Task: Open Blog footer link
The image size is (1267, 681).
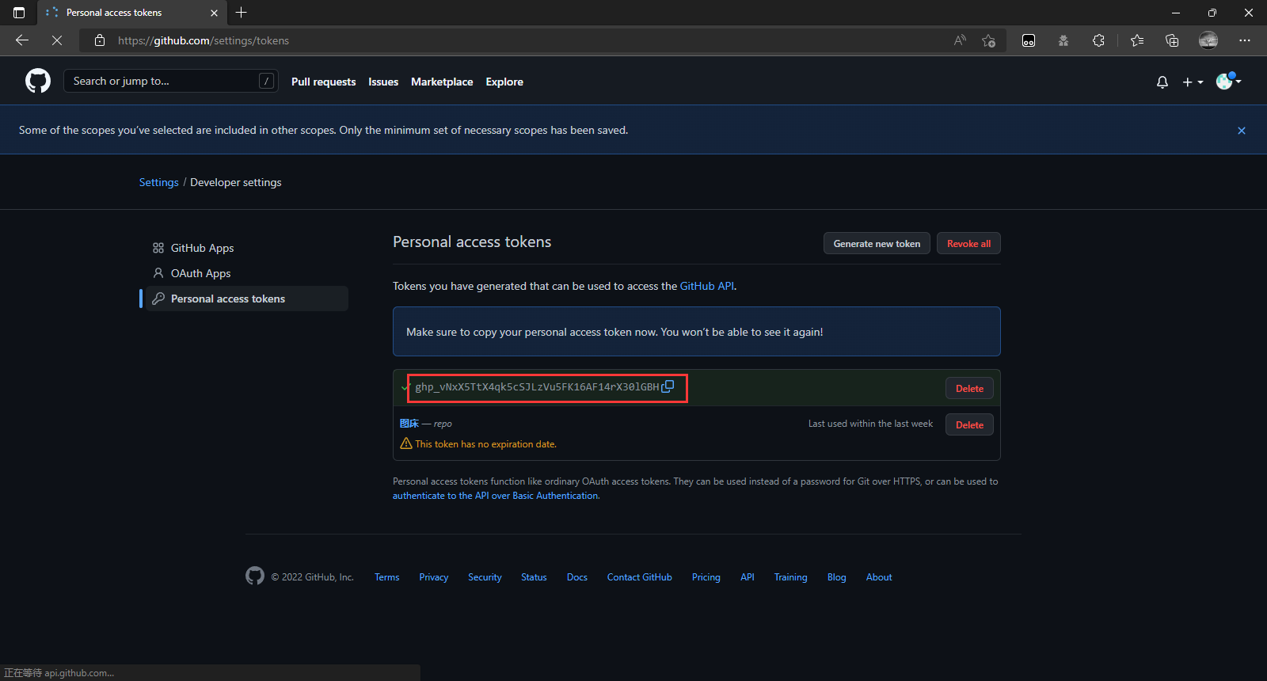Action: pyautogui.click(x=837, y=577)
